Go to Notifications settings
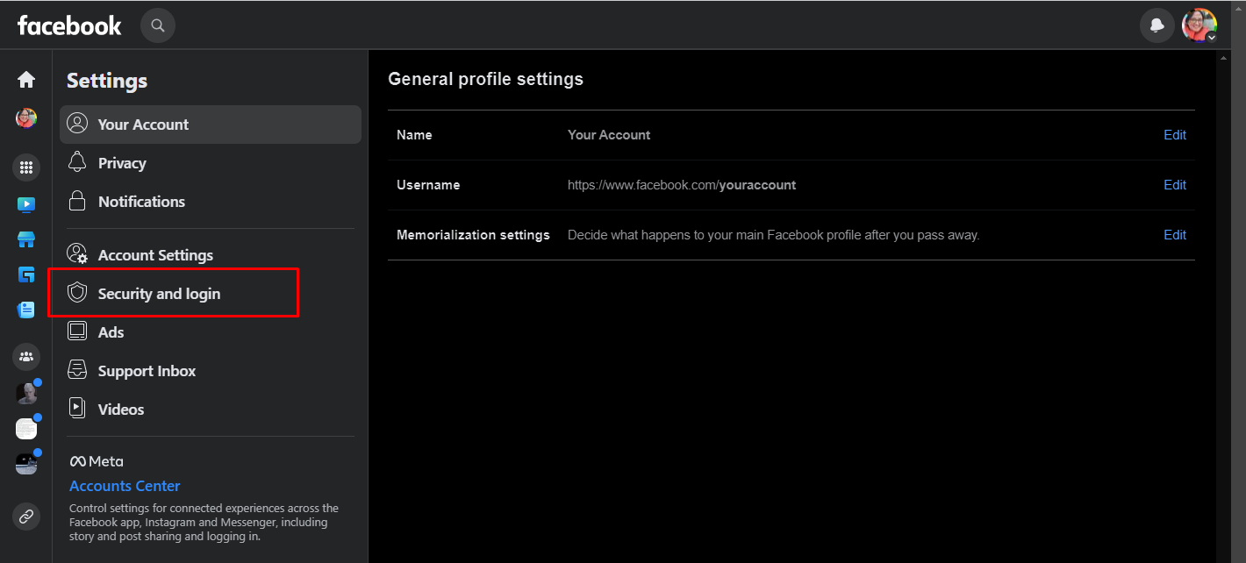1246x563 pixels. tap(141, 202)
